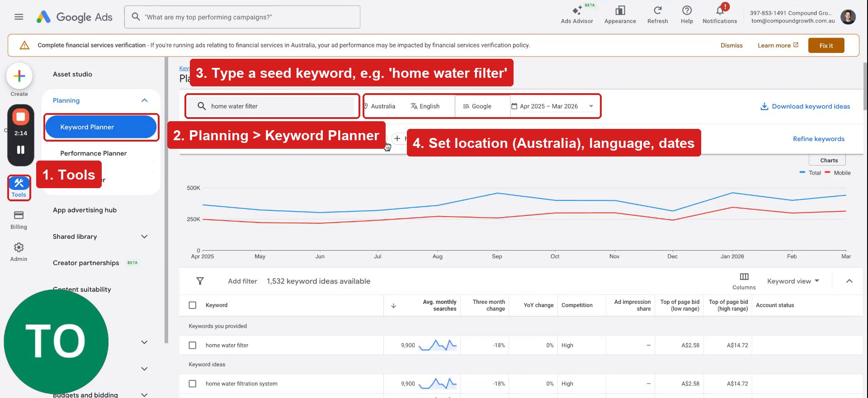Click the Competition column header
This screenshot has height=398, width=868.
pyautogui.click(x=577, y=305)
